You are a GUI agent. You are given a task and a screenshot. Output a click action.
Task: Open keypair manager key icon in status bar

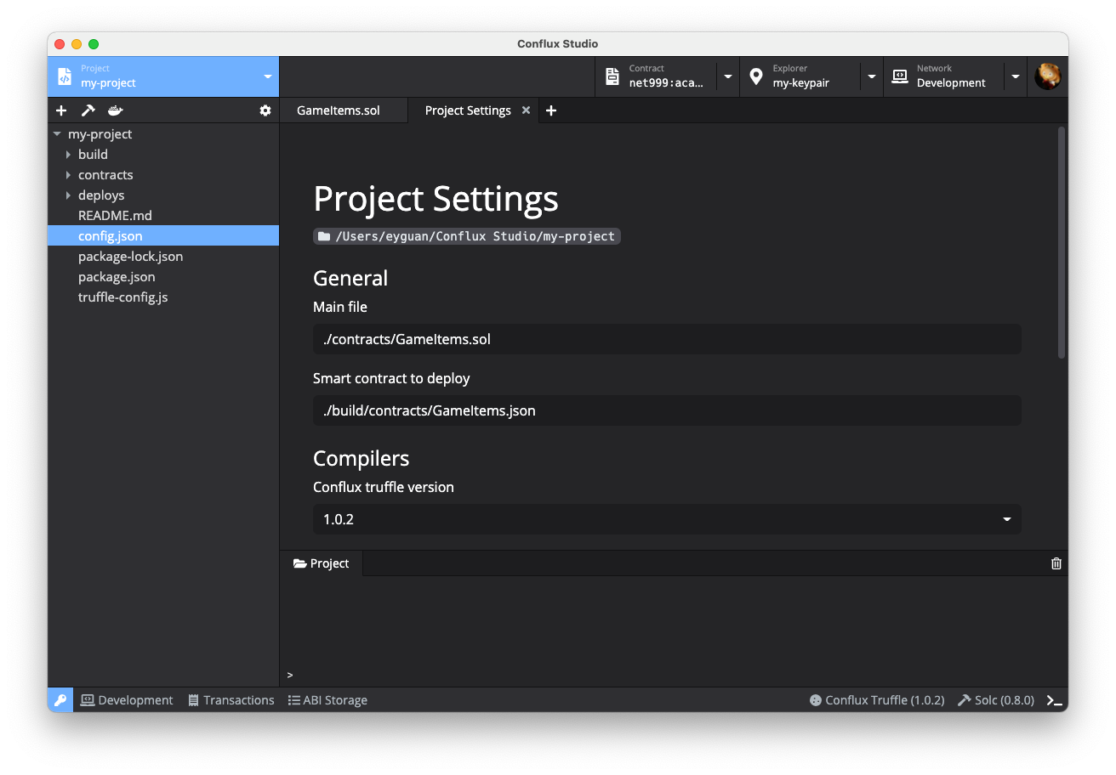pyautogui.click(x=60, y=700)
